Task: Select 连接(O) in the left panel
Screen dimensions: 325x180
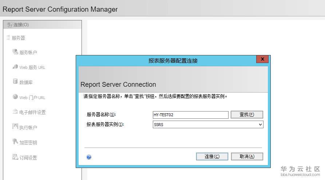Action: pyautogui.click(x=21, y=25)
